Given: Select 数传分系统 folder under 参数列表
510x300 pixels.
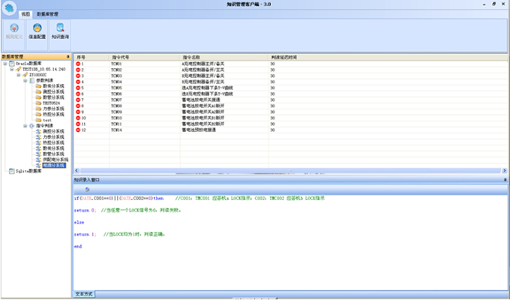Looking at the screenshot, I should point(53,86).
